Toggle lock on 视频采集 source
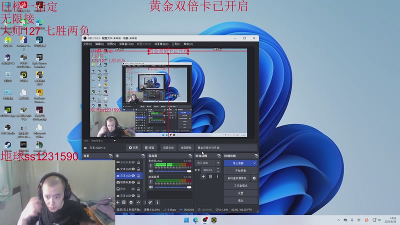 click(x=138, y=182)
